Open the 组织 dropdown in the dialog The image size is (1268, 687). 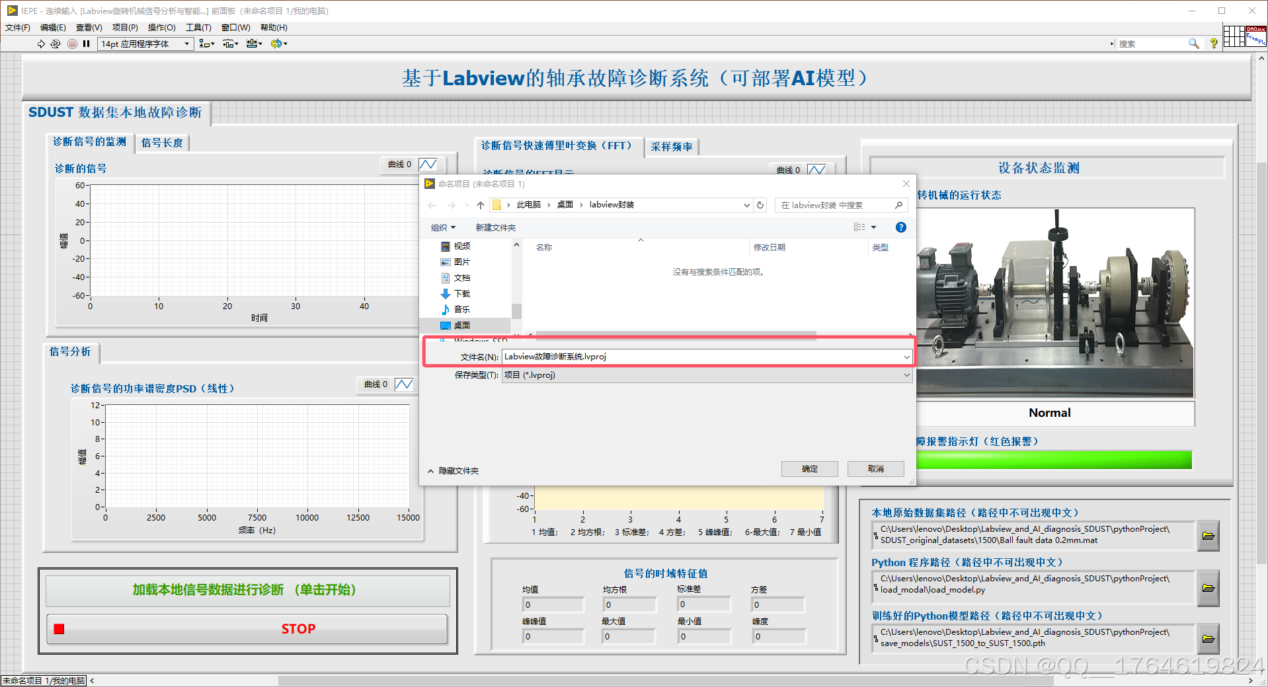pos(443,227)
